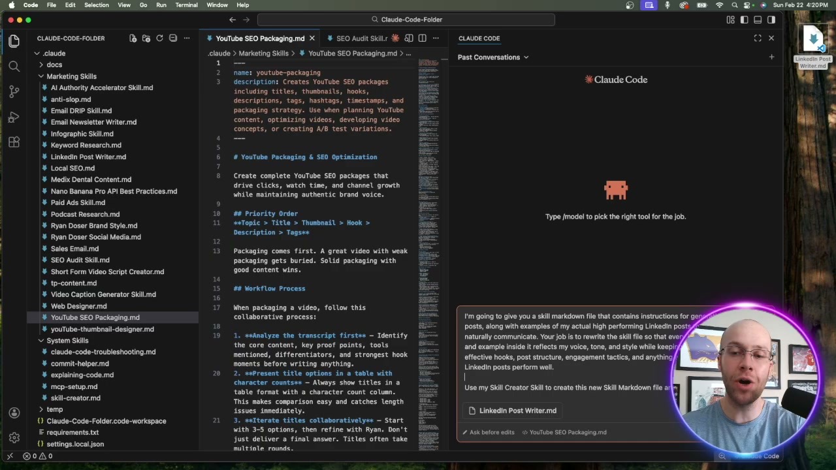
Task: Go forward using the navigation arrow
Action: point(246,20)
